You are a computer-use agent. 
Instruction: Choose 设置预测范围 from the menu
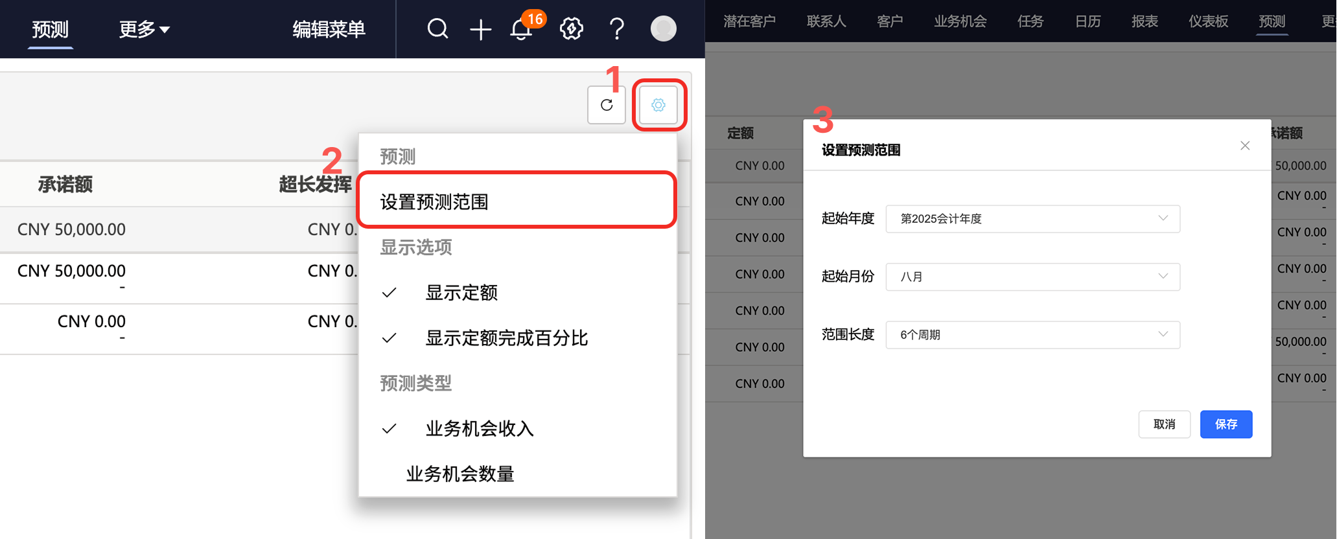434,202
